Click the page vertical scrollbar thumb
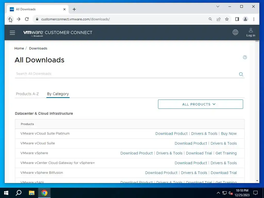The image size is (264, 198). pos(257,41)
